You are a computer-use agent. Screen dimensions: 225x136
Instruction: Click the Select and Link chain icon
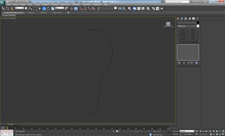(3, 8)
